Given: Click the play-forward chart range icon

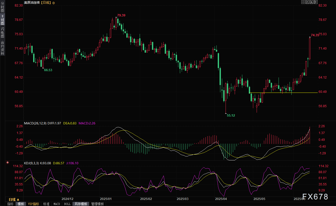Looking at the screenshot, I should pos(311,2).
